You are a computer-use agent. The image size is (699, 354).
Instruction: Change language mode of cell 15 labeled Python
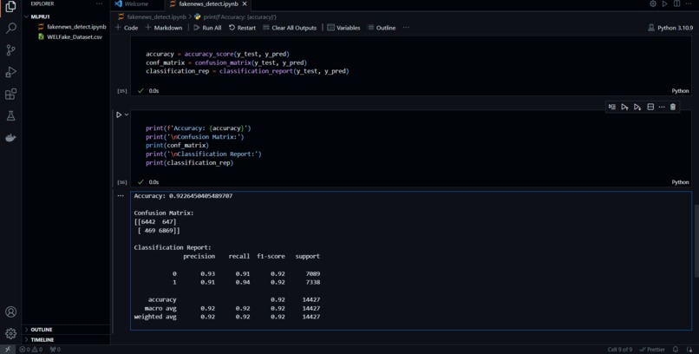(x=680, y=91)
